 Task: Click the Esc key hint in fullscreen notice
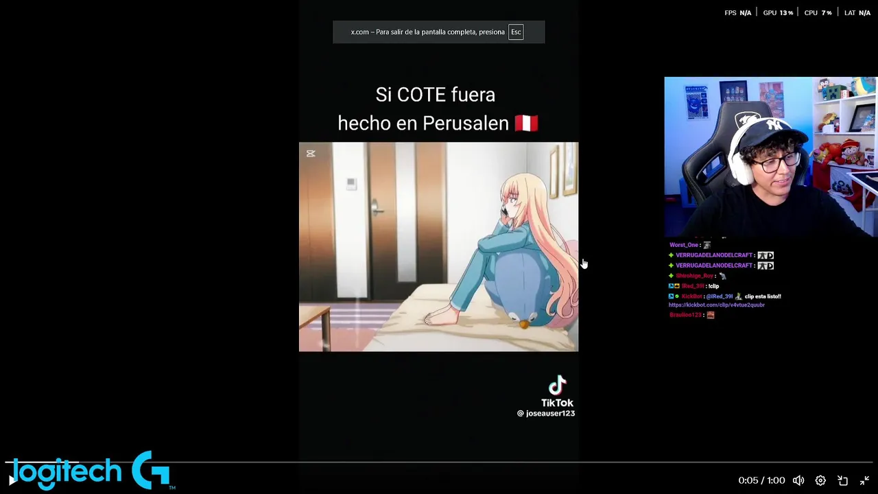516,32
